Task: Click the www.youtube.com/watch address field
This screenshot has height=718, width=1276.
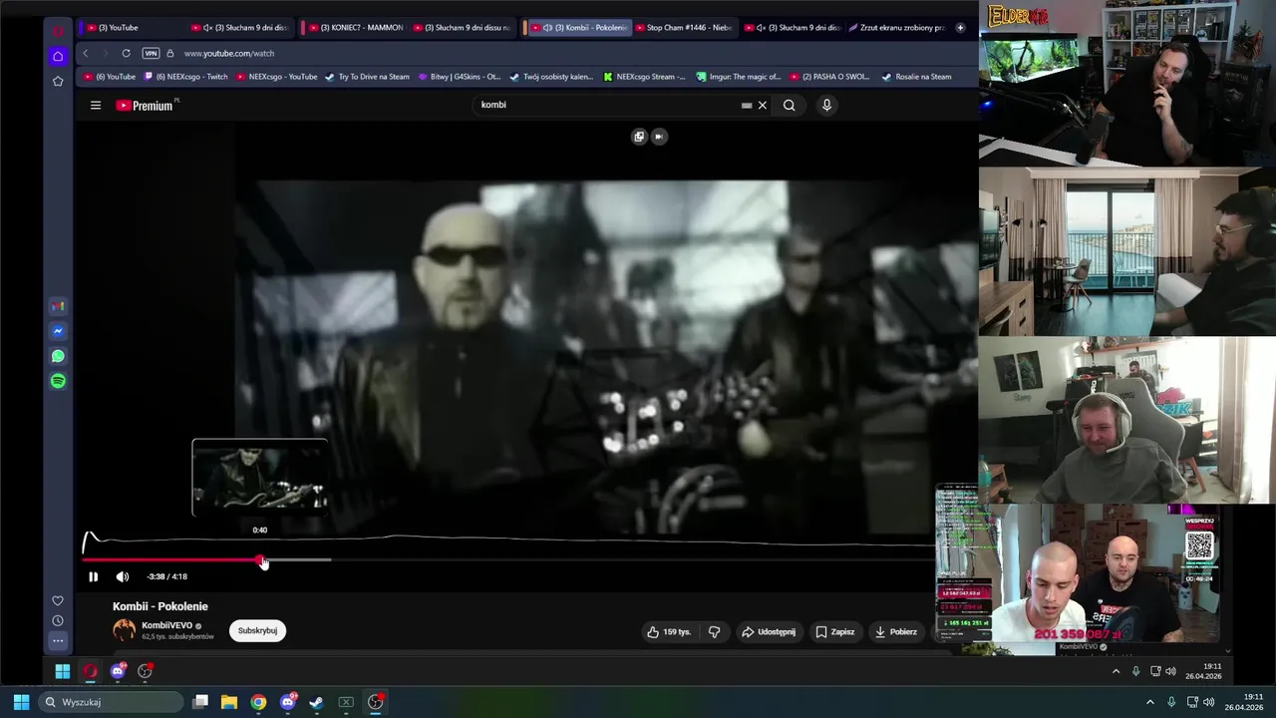Action: pyautogui.click(x=228, y=53)
